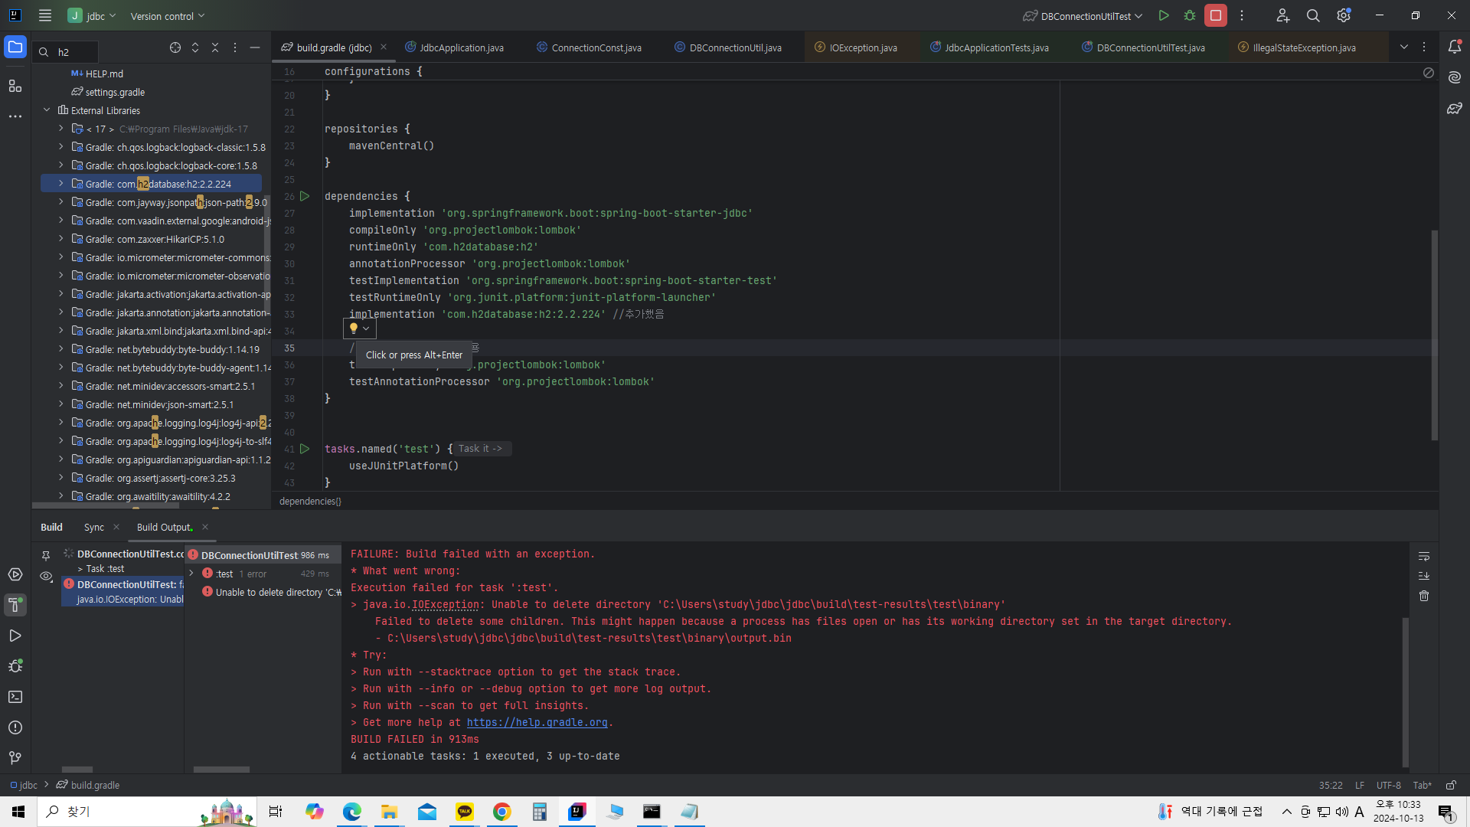Expand the JDK 17 library node
The width and height of the screenshot is (1470, 827).
pyautogui.click(x=61, y=129)
